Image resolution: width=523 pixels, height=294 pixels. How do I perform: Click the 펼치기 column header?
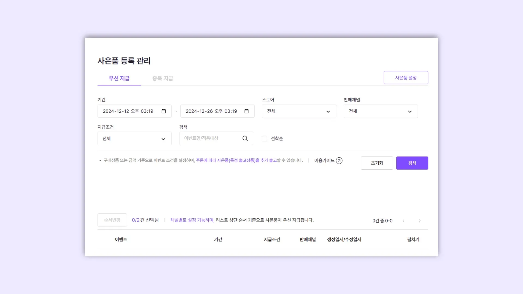click(x=413, y=240)
